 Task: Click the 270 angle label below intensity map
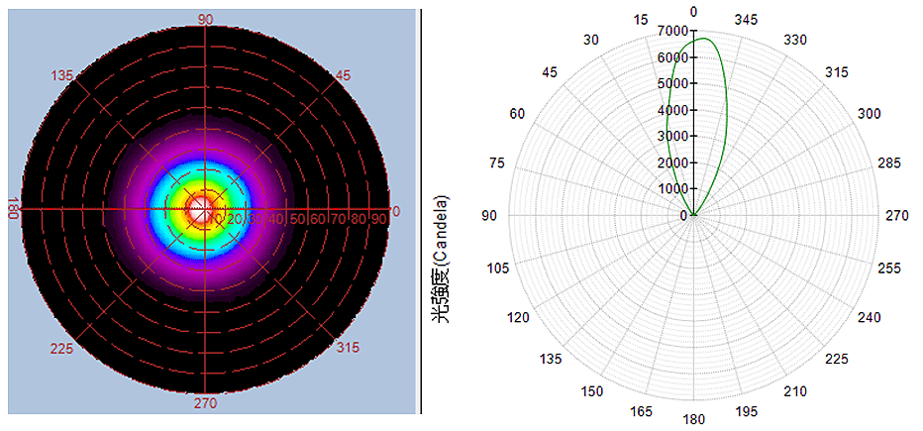206,403
